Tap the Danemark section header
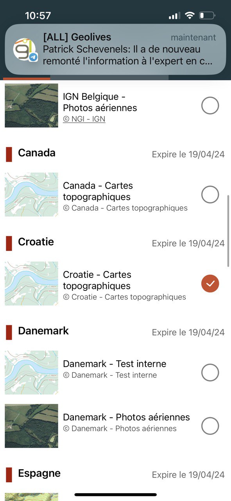Image resolution: width=231 pixels, height=501 pixels. click(x=43, y=331)
